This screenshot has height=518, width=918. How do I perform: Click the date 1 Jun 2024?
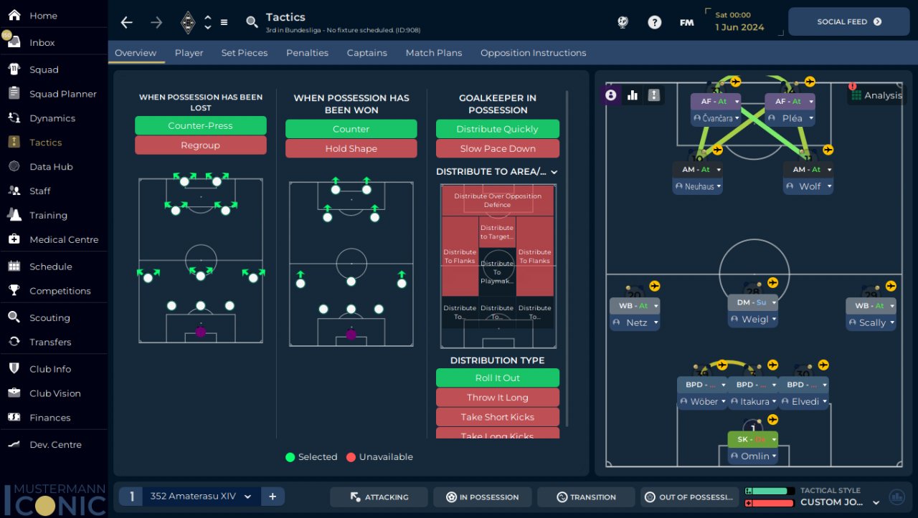[739, 27]
